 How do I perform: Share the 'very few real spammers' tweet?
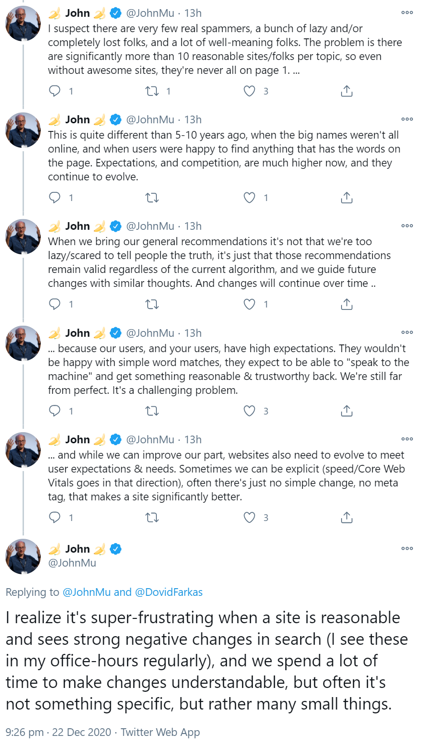pos(347,91)
